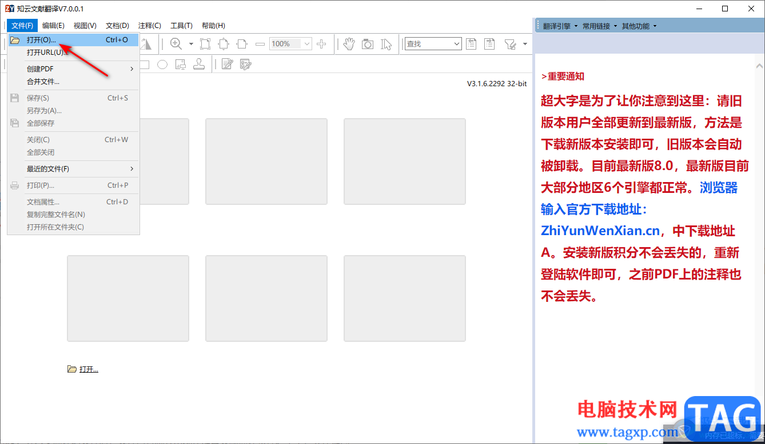This screenshot has width=765, height=444.
Task: Click the minus zoom-out button
Action: (260, 44)
